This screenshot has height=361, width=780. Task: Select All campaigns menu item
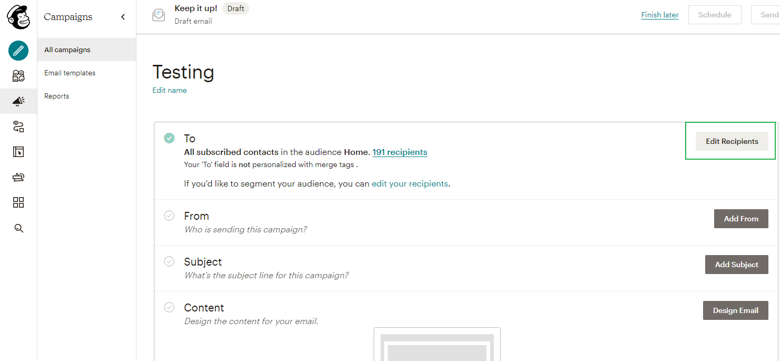coord(86,50)
